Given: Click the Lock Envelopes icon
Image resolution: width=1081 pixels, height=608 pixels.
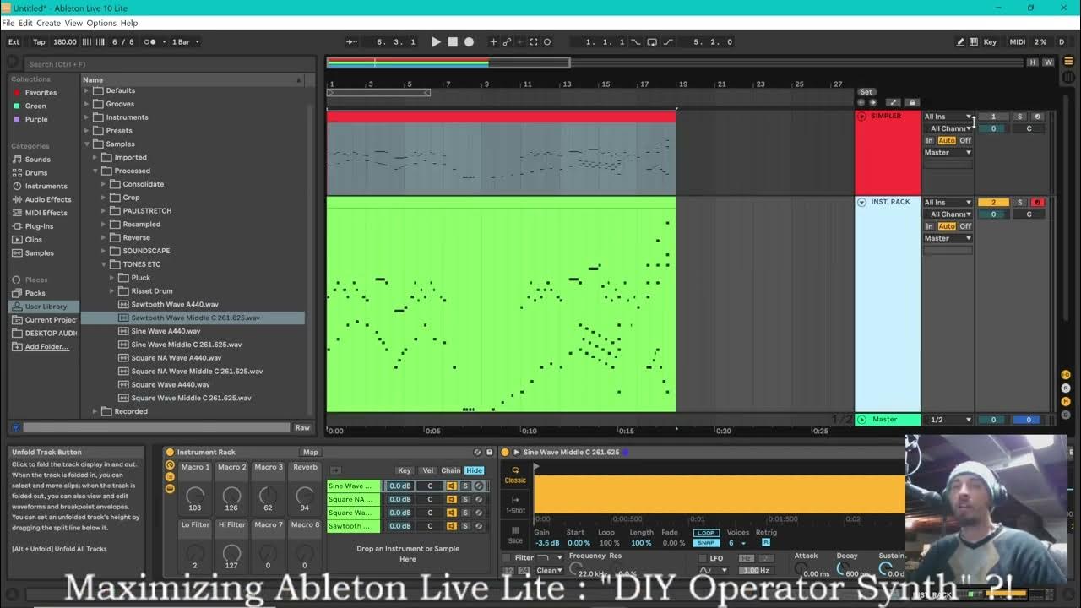Looking at the screenshot, I should pos(911,103).
